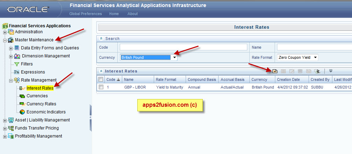Image resolution: width=352 pixels, height=154 pixels.
Task: Select Currencies in the tree
Action: (37, 96)
